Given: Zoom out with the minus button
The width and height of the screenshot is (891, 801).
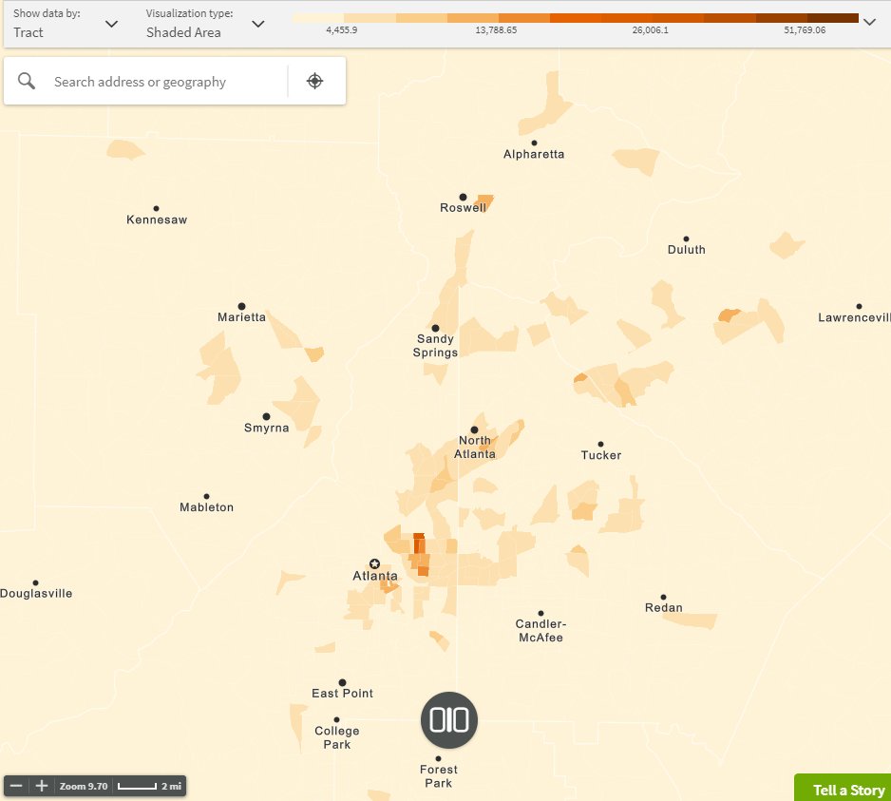Looking at the screenshot, I should tap(16, 786).
